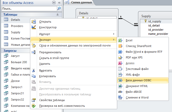Select the Supply table in navigation pane
Screen dimensions: 172x112
coord(16,32)
